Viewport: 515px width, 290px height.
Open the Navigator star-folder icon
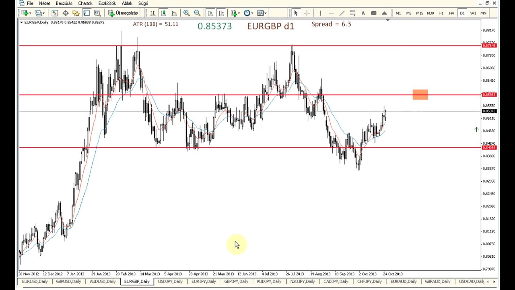[76, 13]
